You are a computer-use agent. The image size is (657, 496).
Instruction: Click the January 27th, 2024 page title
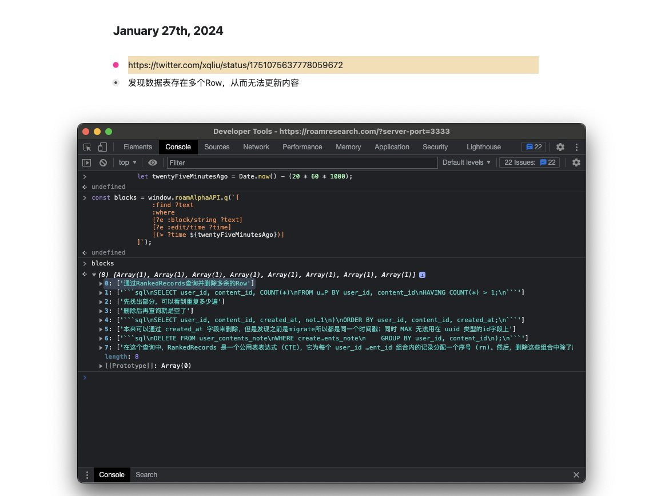168,31
